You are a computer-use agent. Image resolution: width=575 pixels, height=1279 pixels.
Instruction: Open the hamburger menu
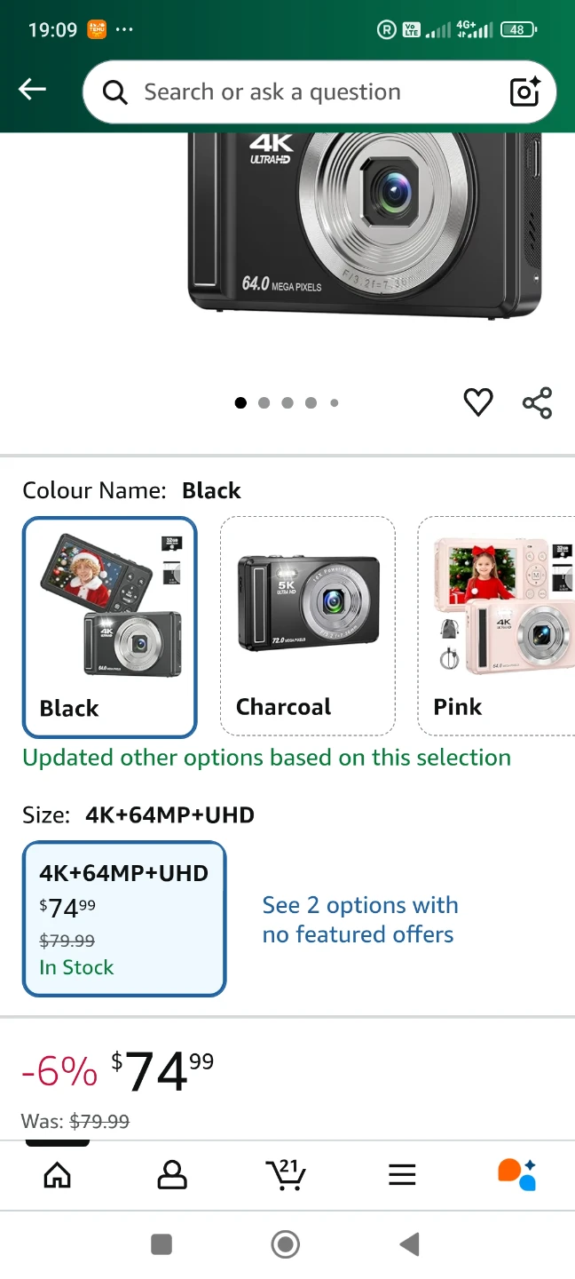pyautogui.click(x=402, y=1174)
